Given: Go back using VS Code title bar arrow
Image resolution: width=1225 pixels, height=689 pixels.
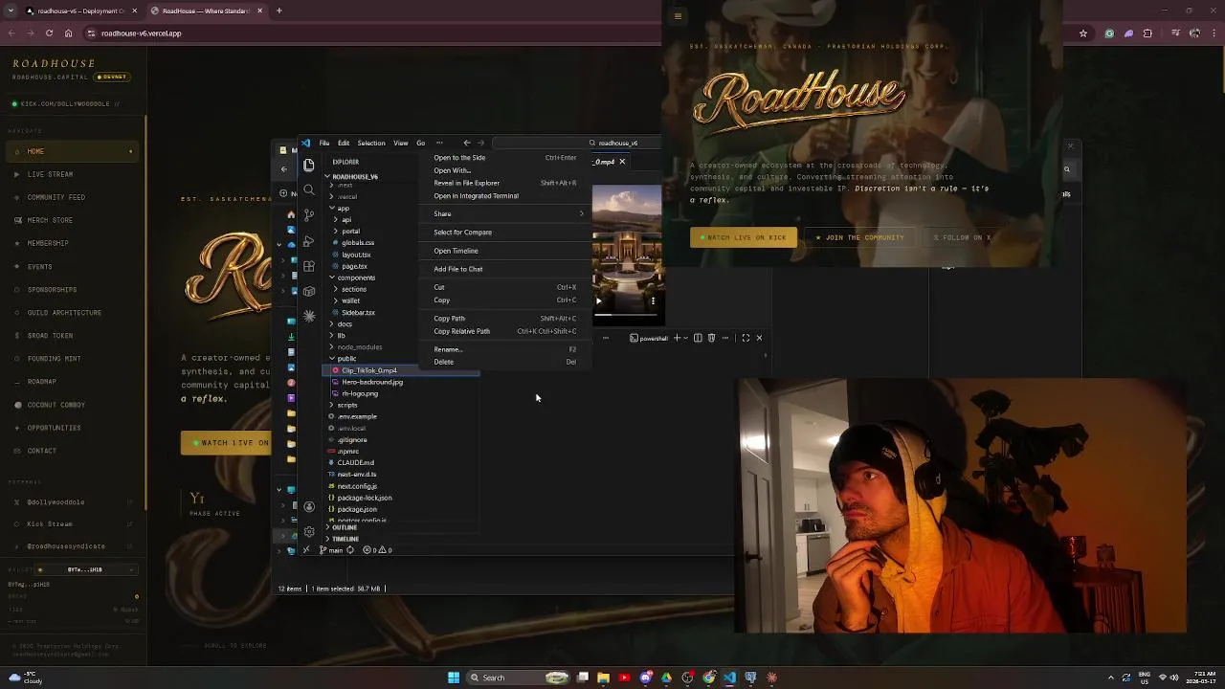Looking at the screenshot, I should point(467,143).
